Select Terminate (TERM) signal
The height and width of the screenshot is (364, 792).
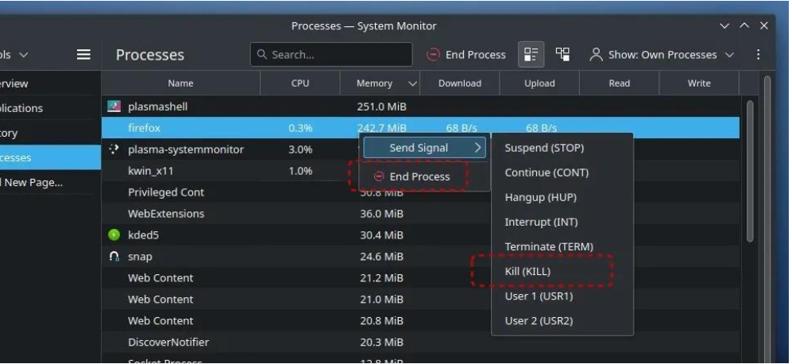(549, 247)
